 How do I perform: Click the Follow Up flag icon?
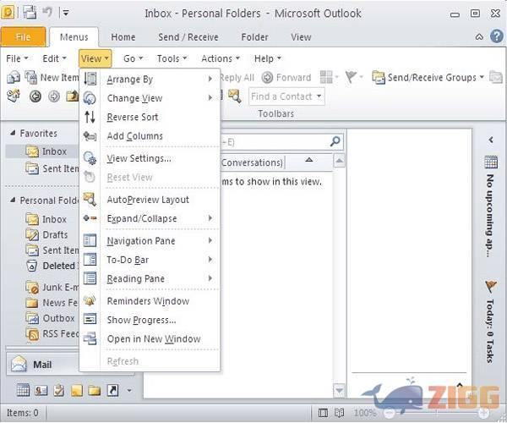pyautogui.click(x=352, y=77)
